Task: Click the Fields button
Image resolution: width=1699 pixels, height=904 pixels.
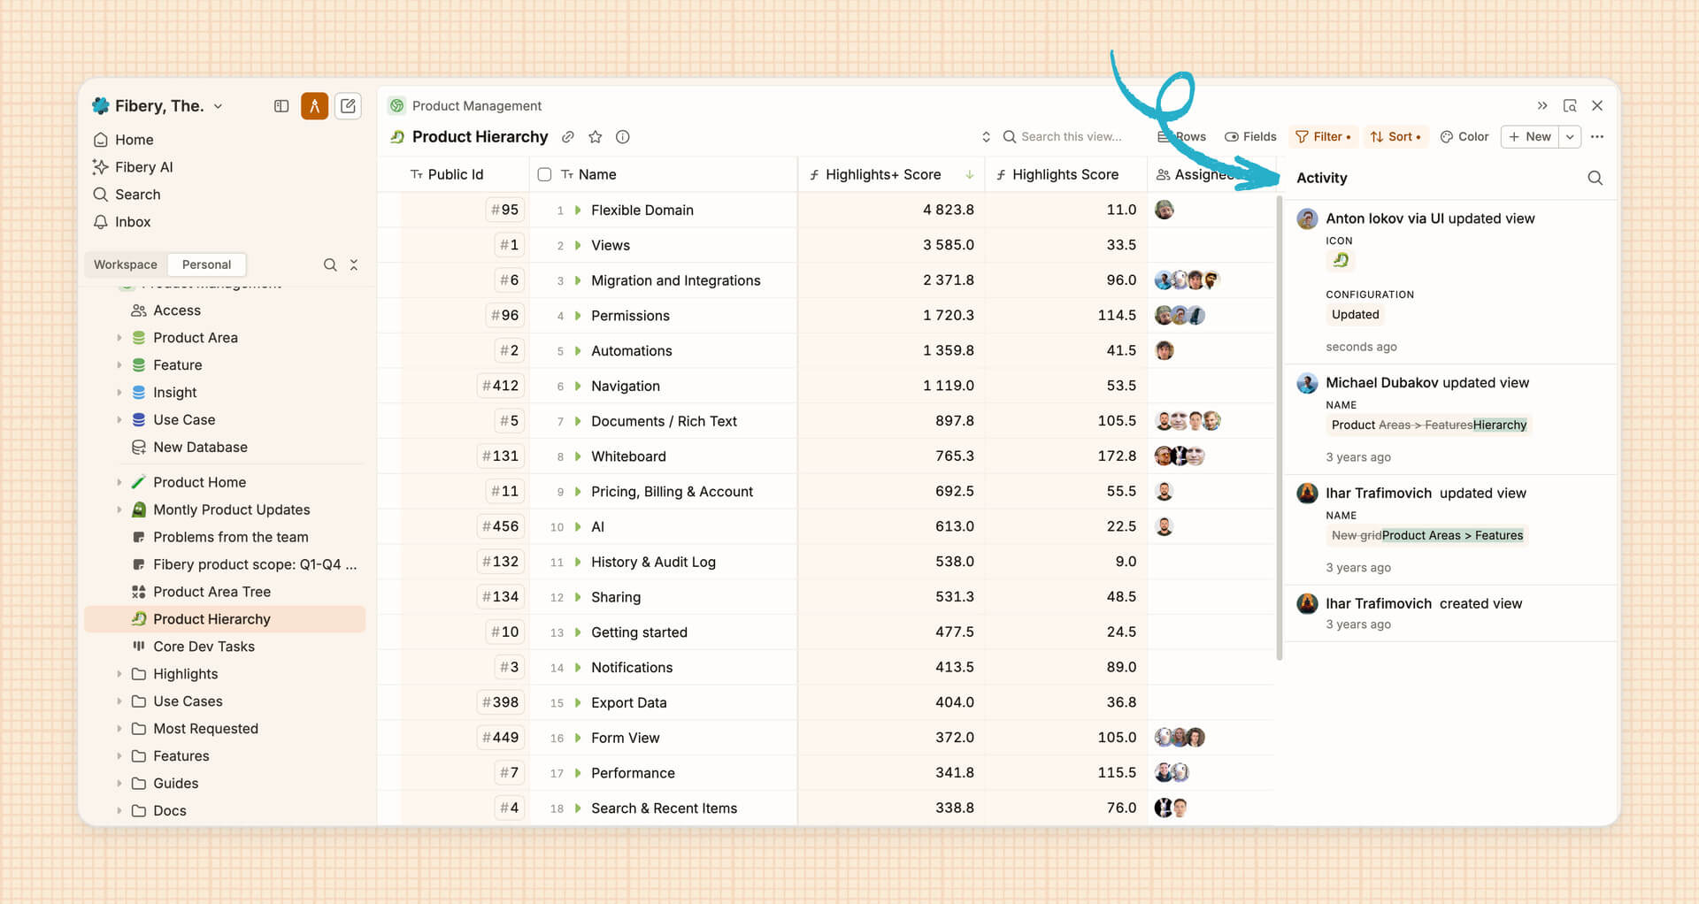Action: click(x=1250, y=137)
